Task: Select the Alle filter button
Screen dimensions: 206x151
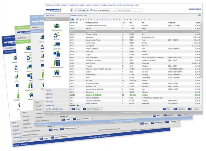Action: click(x=72, y=19)
